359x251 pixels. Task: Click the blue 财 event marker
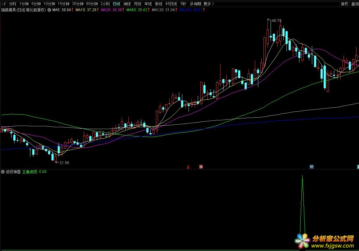coord(312,167)
